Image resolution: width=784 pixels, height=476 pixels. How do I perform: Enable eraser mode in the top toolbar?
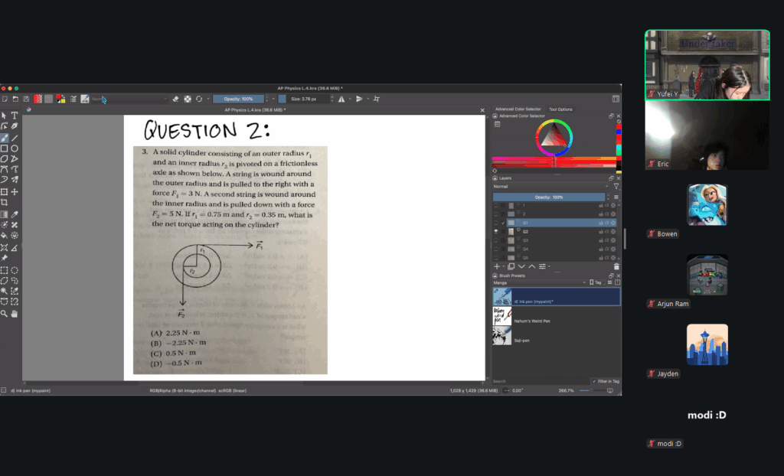175,99
